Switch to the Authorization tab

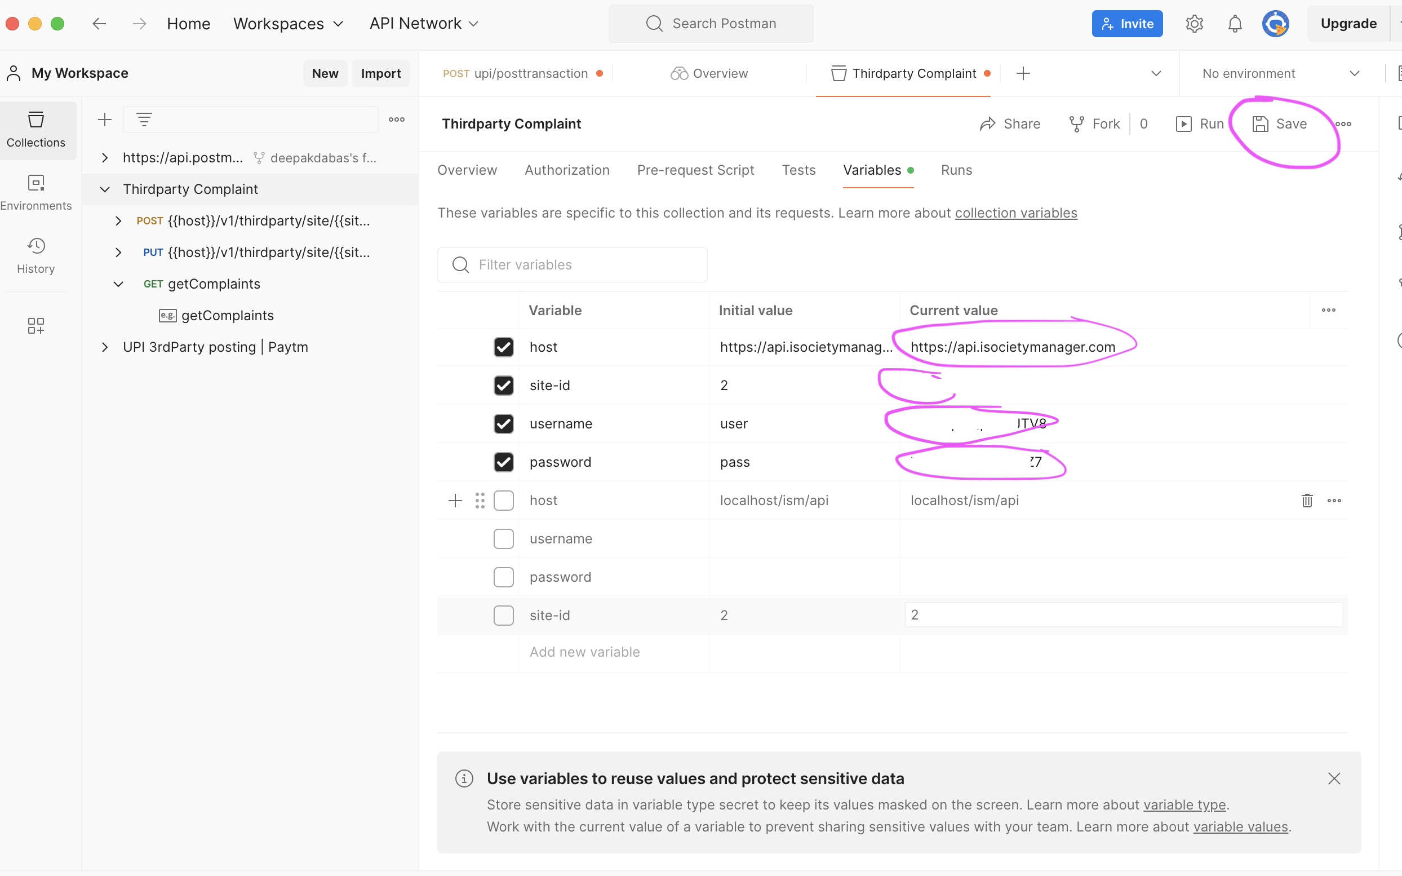coord(566,170)
